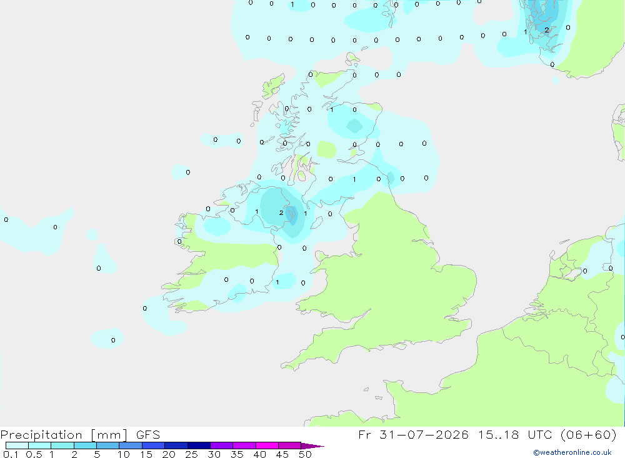This screenshot has width=625, height=458.
Task: Click the 40–45 mm magenta legend swatch
Action: tap(267, 446)
